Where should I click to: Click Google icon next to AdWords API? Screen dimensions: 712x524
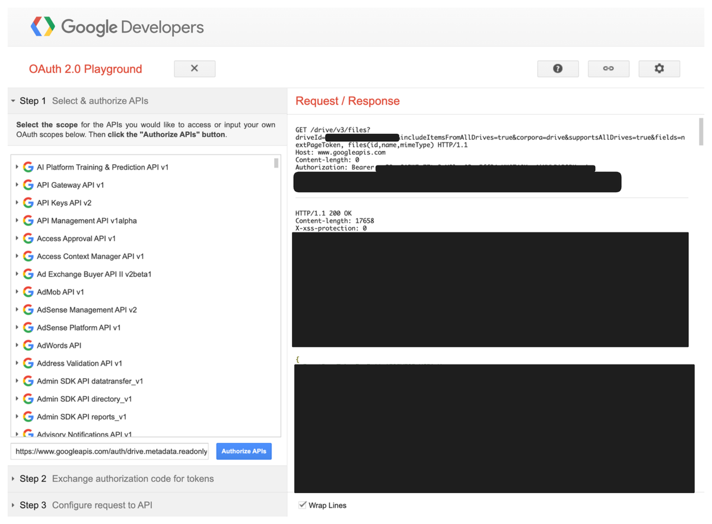(28, 345)
